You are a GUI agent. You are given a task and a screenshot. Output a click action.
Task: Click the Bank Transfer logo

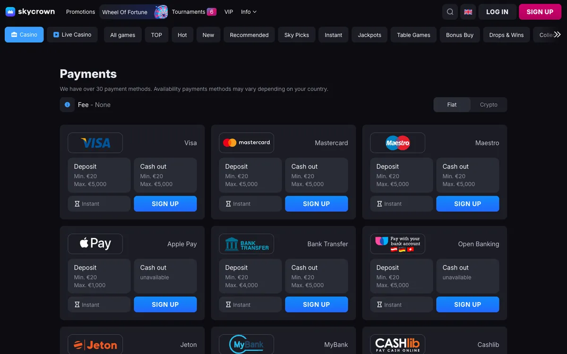pyautogui.click(x=246, y=244)
